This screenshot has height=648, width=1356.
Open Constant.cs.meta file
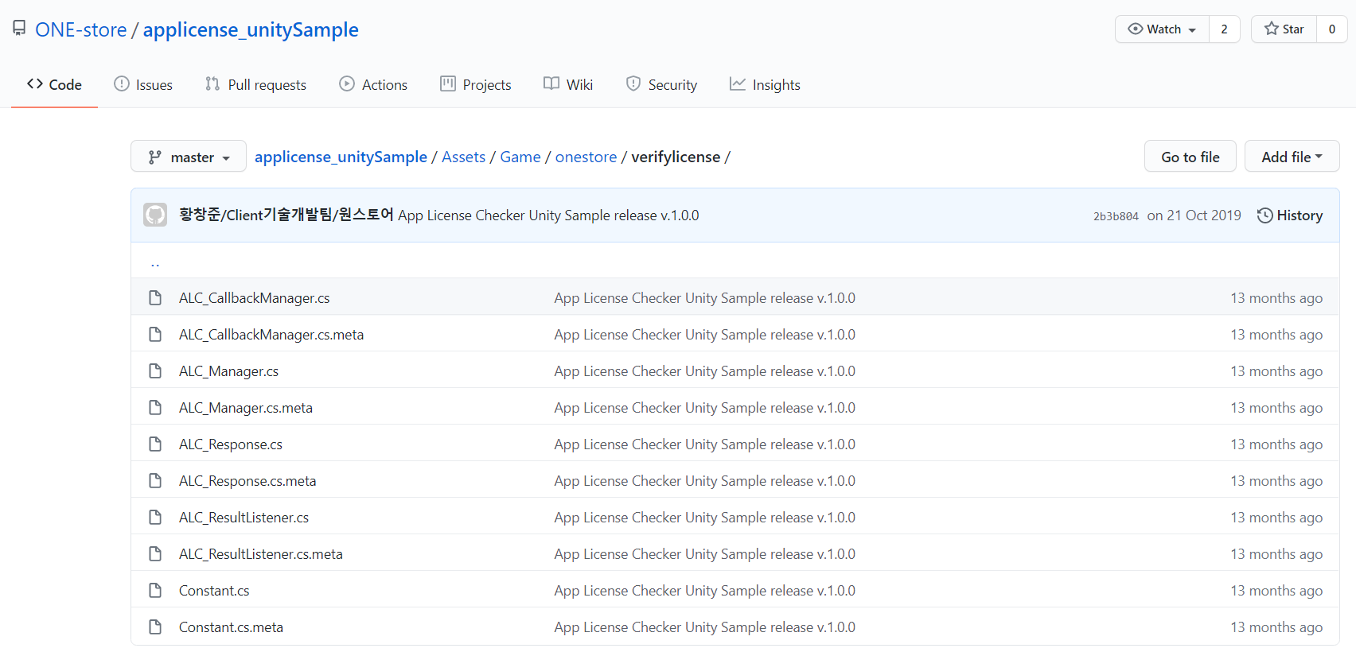pos(231,627)
